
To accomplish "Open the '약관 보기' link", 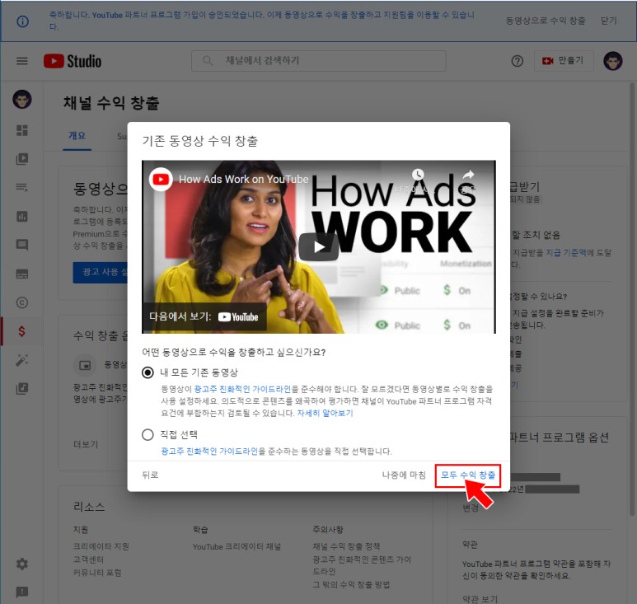I will click(480, 599).
